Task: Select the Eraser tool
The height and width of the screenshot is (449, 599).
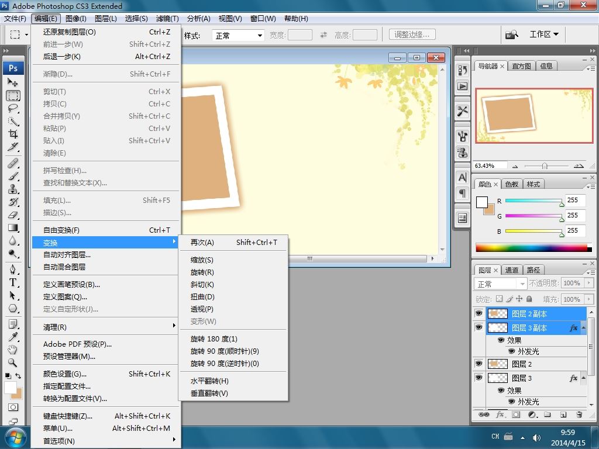Action: point(13,215)
